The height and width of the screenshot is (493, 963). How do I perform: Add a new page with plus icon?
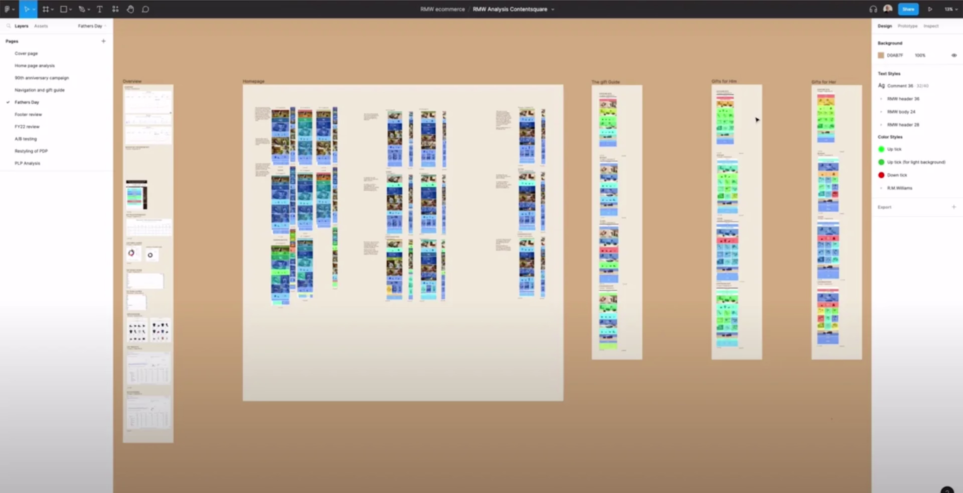[104, 41]
